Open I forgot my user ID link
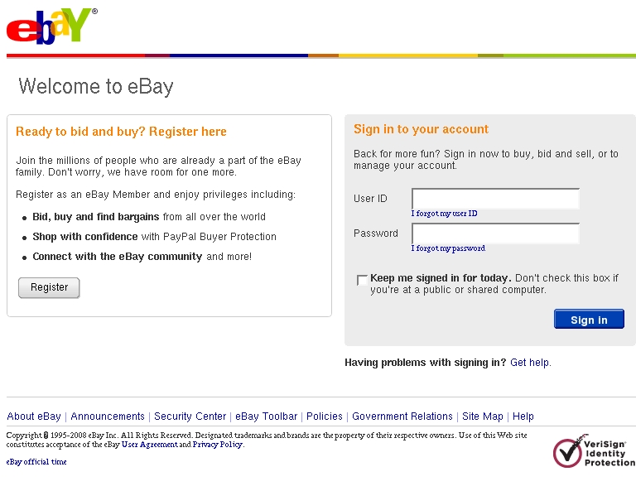This screenshot has height=491, width=636. coord(444,214)
